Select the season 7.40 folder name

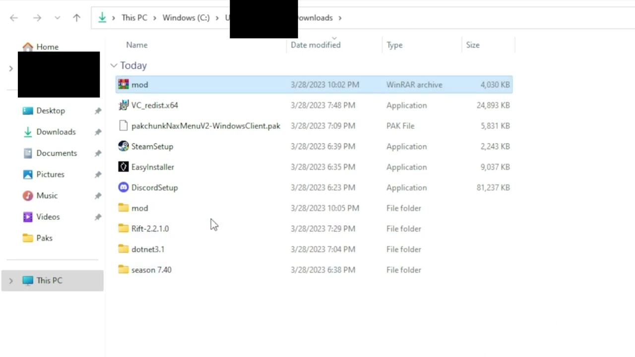(x=151, y=270)
